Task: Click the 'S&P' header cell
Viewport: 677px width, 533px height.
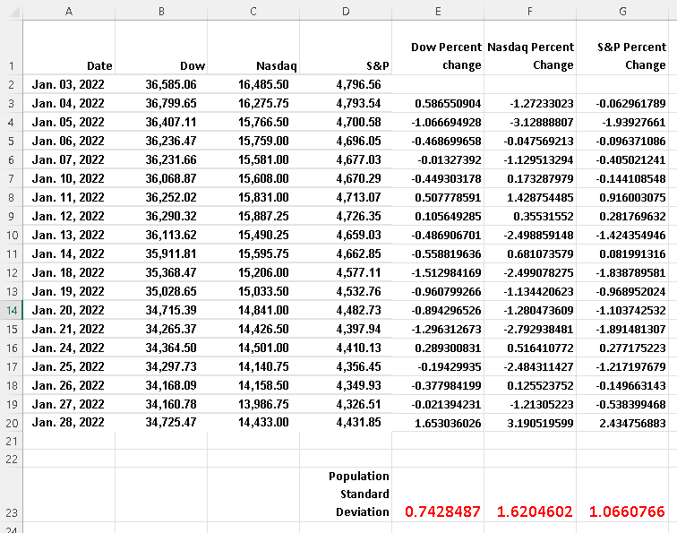Action: [346, 47]
